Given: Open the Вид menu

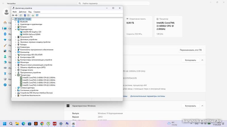Looking at the screenshot, I should pos(30,12).
